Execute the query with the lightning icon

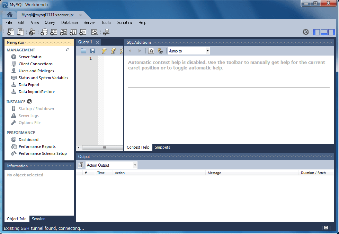[x=104, y=51]
